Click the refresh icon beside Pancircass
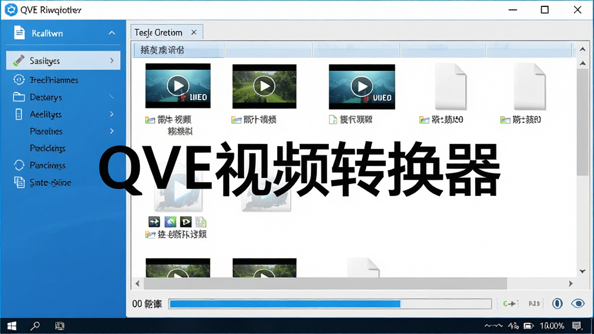Image resolution: width=594 pixels, height=334 pixels. 19,165
